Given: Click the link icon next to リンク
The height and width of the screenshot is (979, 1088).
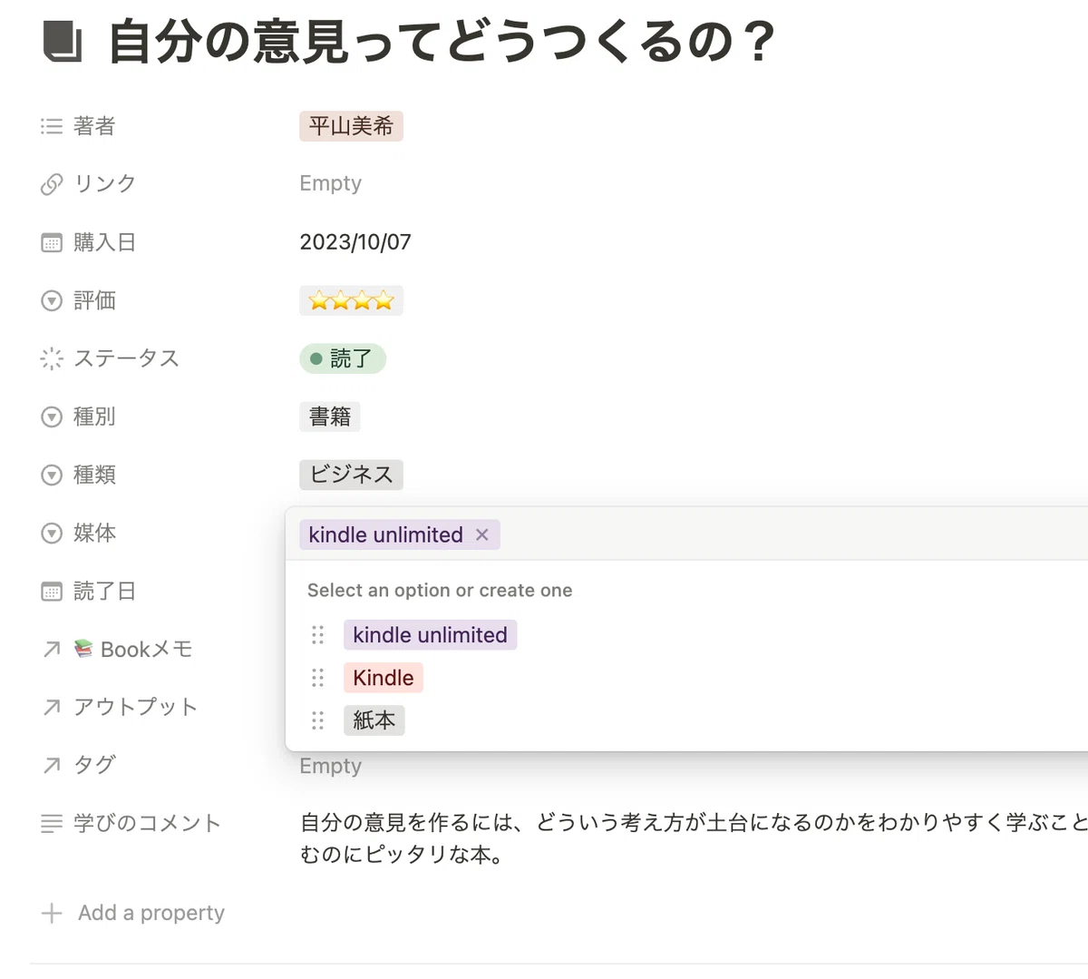Looking at the screenshot, I should tap(52, 184).
